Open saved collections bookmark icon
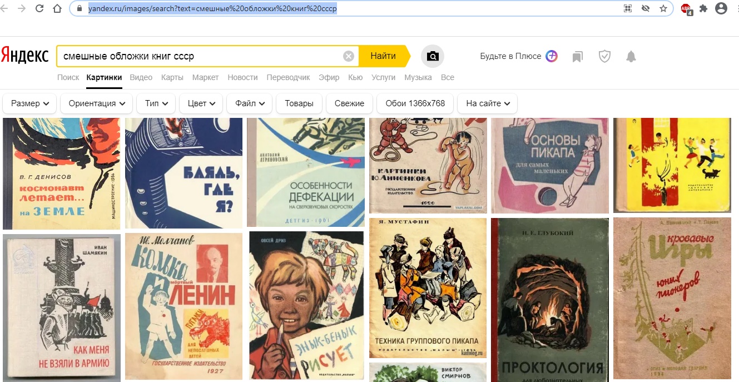Screen dimensions: 739x382 (x=578, y=56)
